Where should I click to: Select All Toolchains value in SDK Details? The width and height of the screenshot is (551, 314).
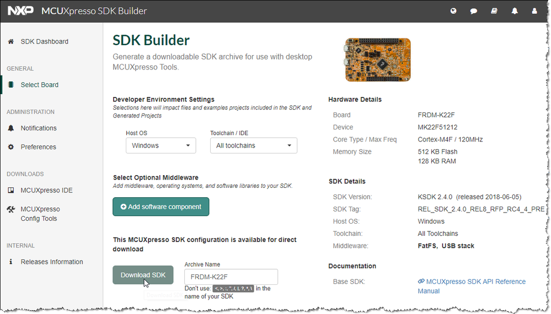(x=438, y=234)
